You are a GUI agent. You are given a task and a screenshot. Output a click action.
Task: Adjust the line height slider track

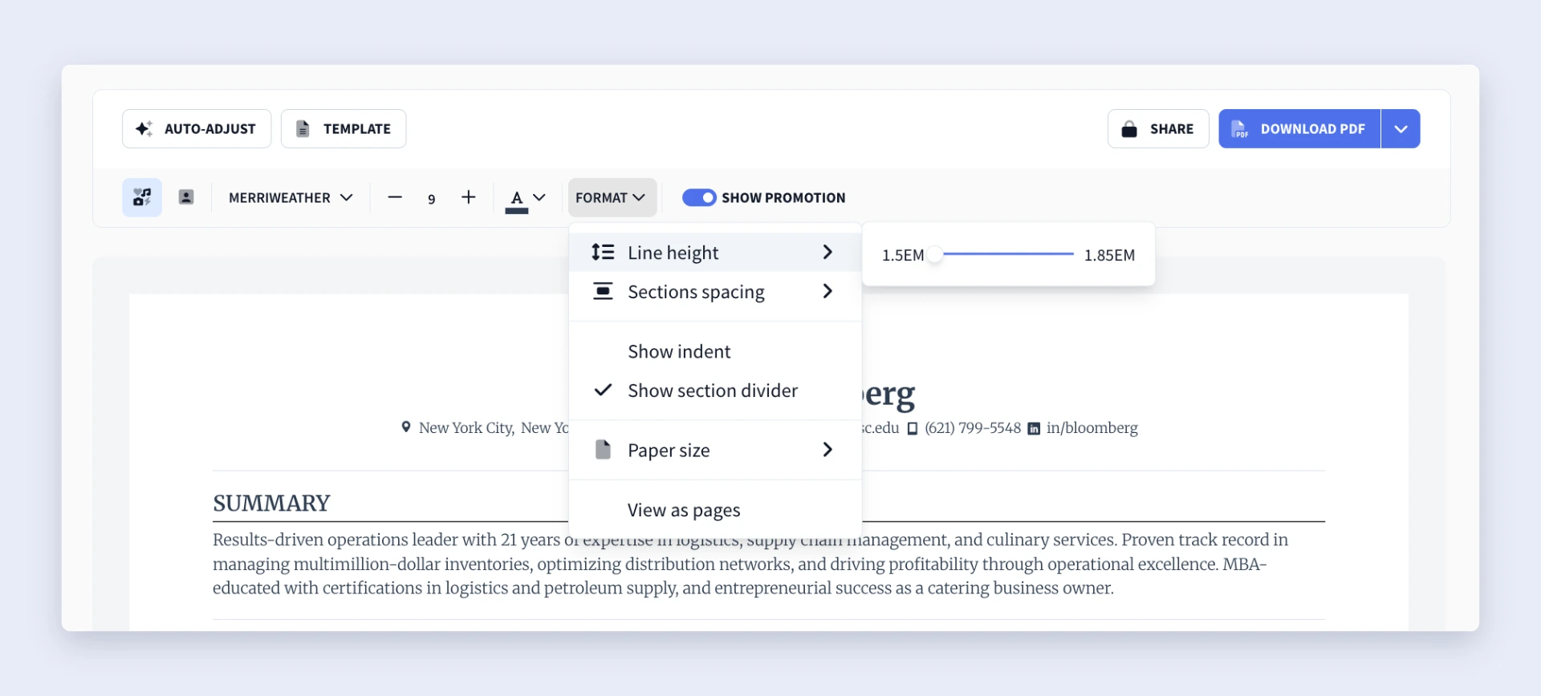pos(1008,254)
